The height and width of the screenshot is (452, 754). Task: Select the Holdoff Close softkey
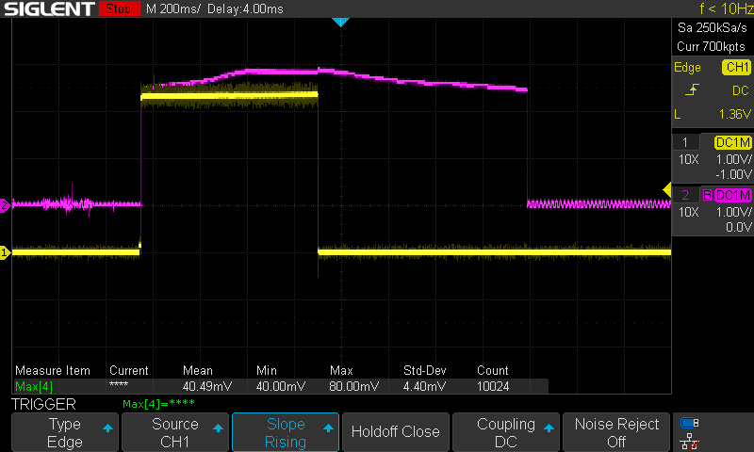(x=395, y=432)
